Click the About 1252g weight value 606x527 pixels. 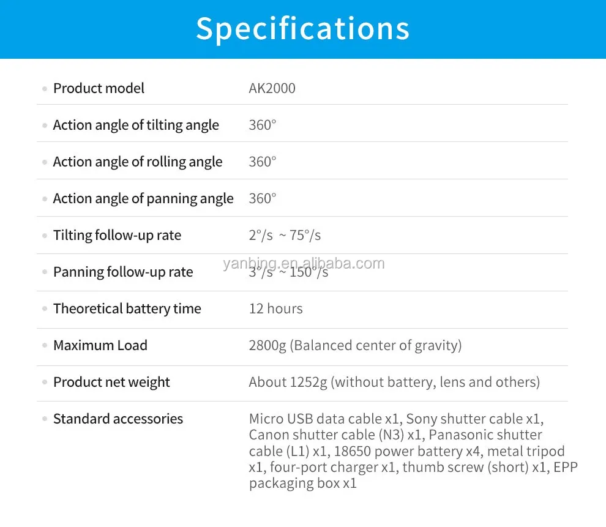pos(394,382)
